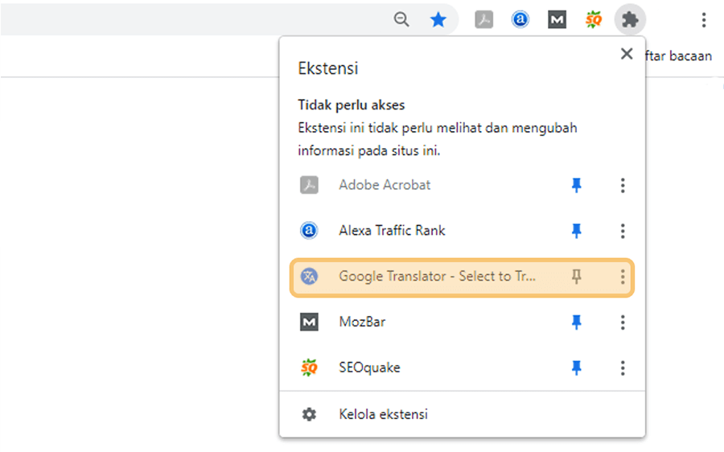
Task: Open more options for Adobe Acrobat
Action: tap(623, 185)
